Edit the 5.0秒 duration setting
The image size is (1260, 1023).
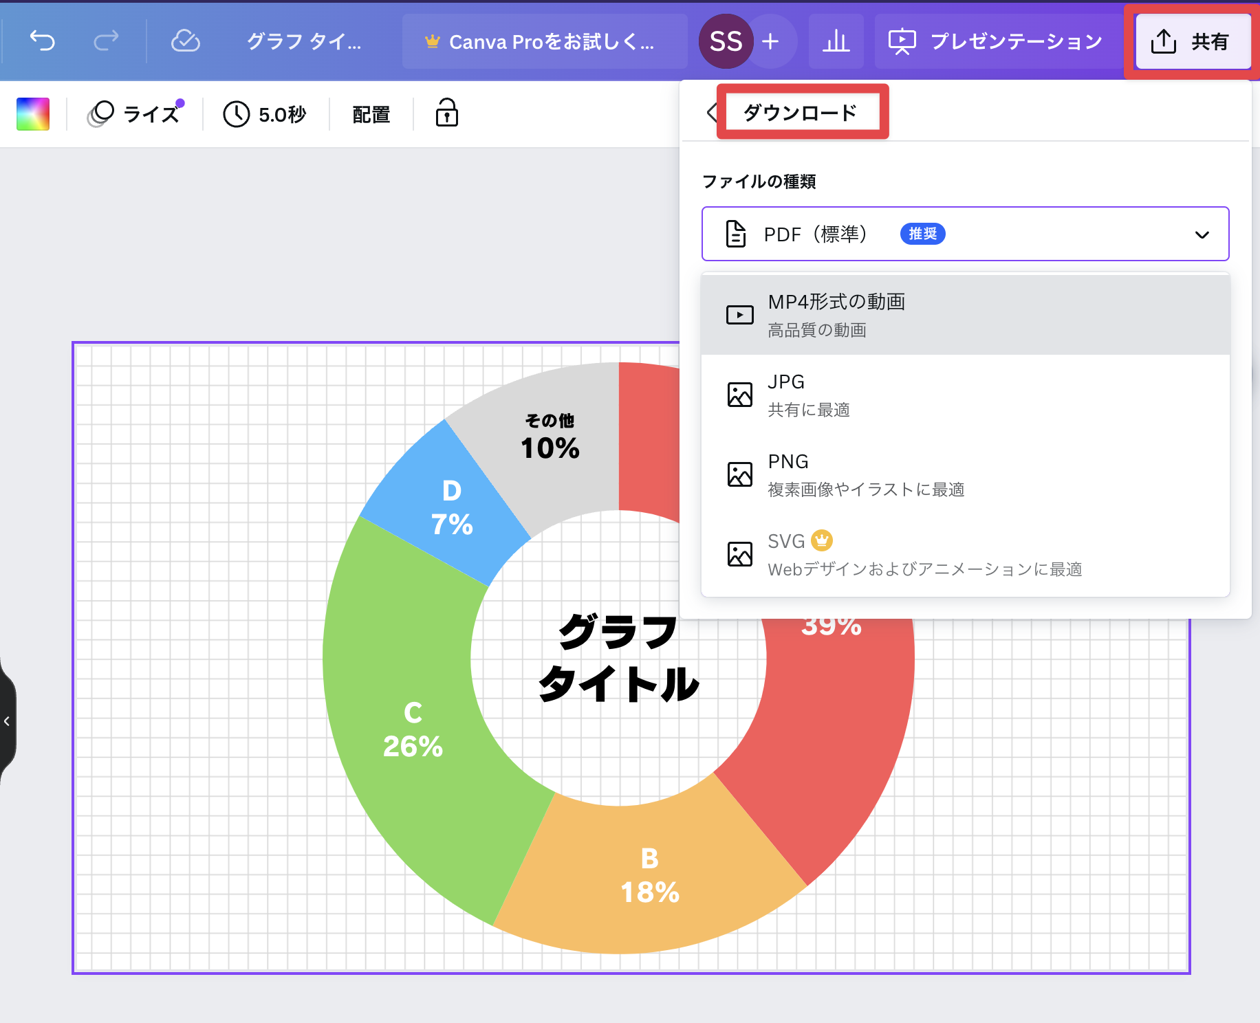click(x=265, y=113)
